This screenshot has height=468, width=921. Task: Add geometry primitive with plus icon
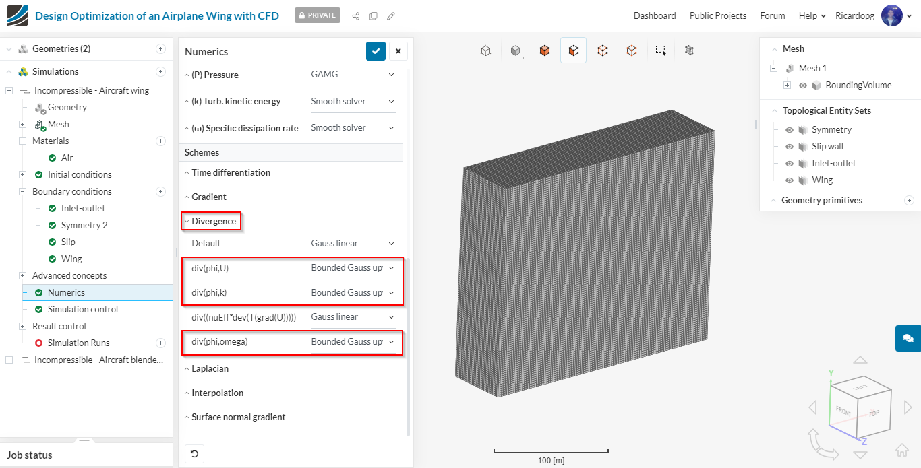pyautogui.click(x=909, y=200)
